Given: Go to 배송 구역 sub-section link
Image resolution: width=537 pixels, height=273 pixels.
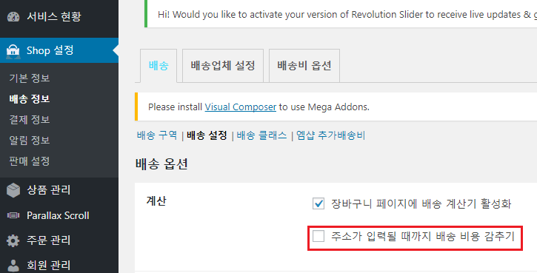Looking at the screenshot, I should point(157,135).
